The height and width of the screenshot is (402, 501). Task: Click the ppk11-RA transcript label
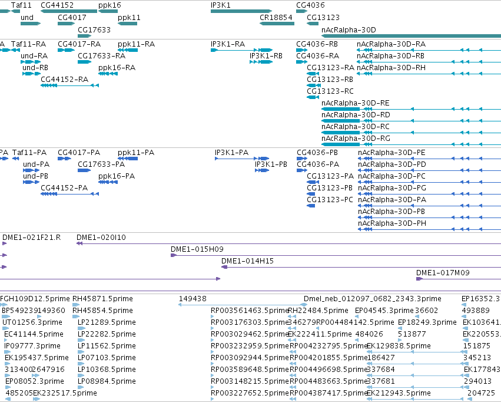(137, 44)
